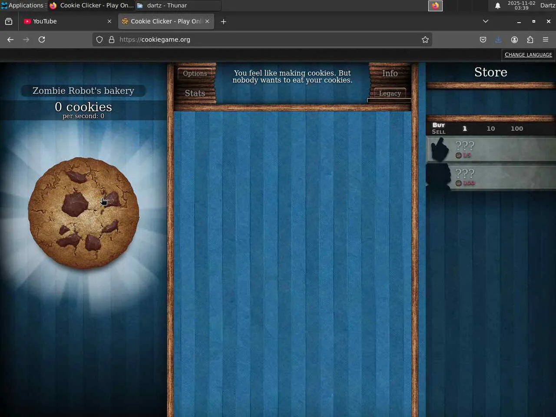556x417 pixels.
Task: Switch to the dartz Thunar window
Action: 178,5
